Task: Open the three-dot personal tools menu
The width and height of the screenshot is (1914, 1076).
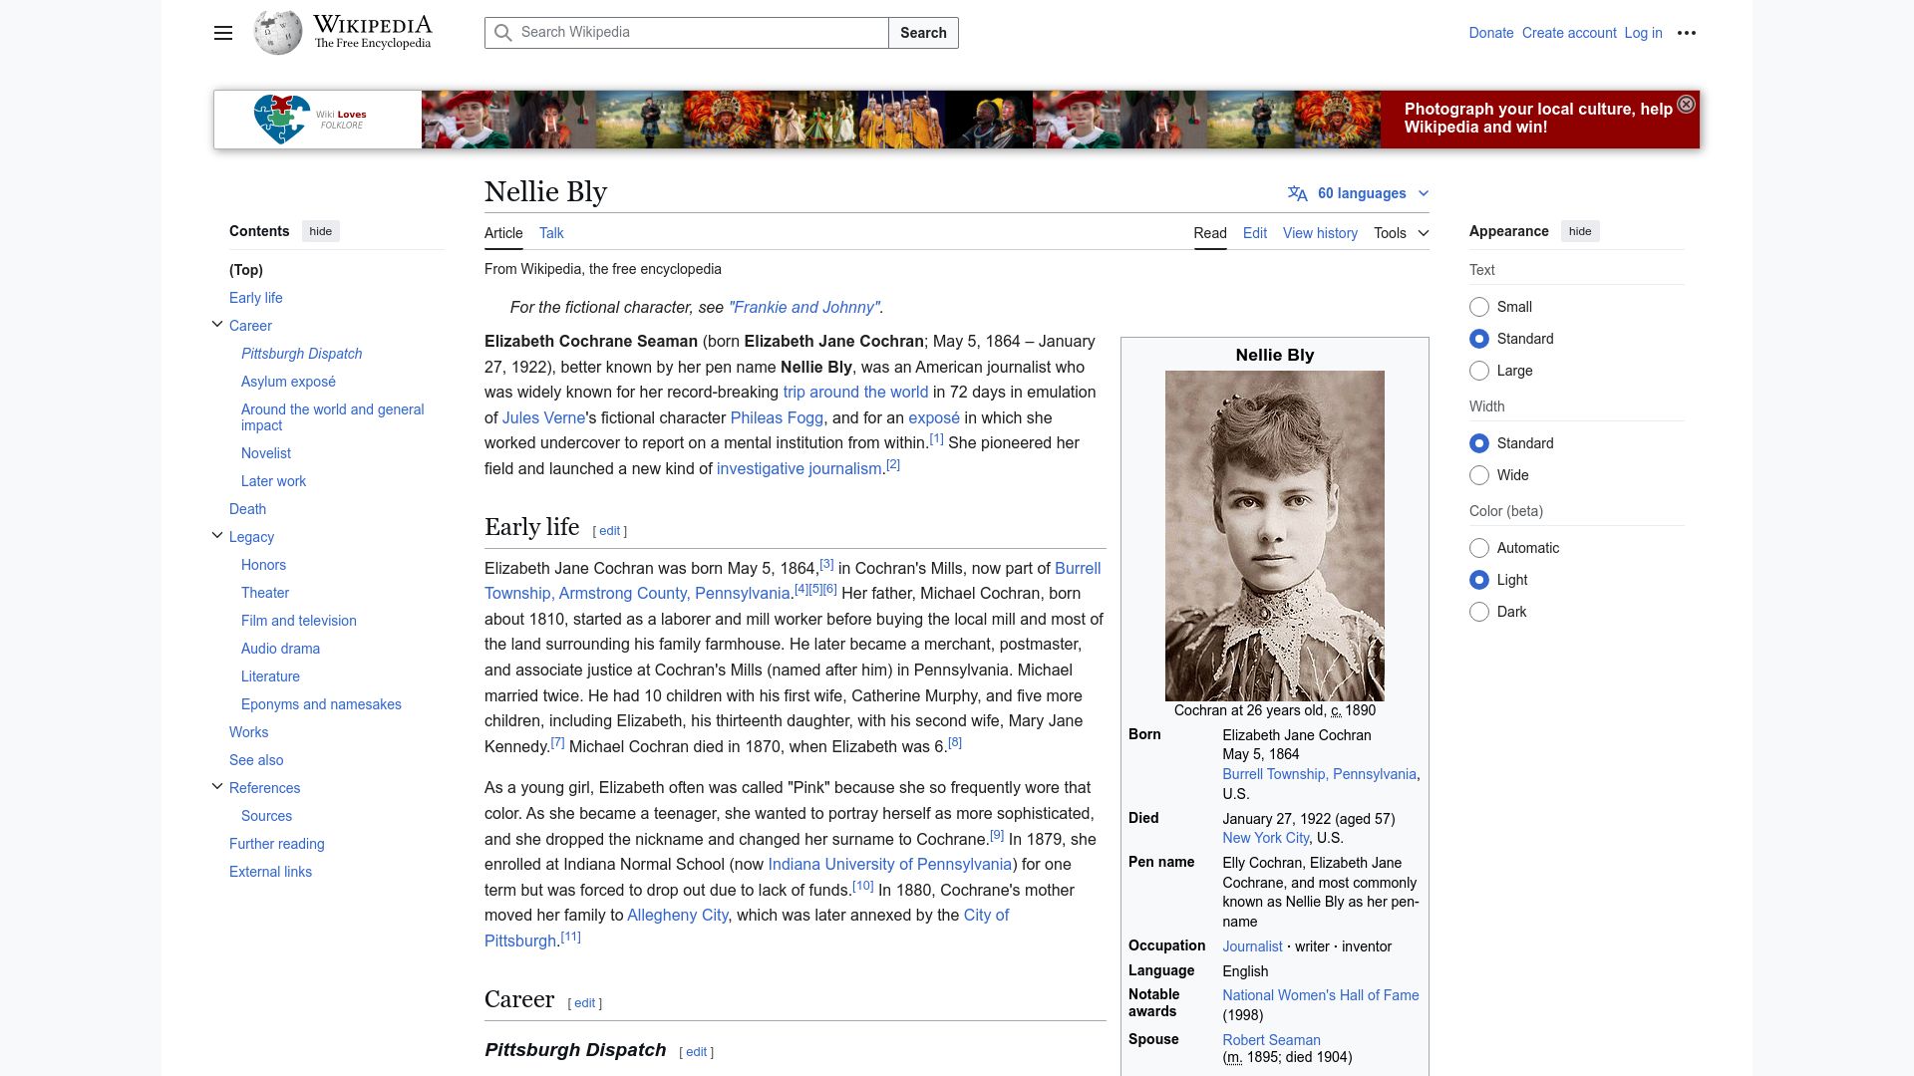Action: 1687,33
